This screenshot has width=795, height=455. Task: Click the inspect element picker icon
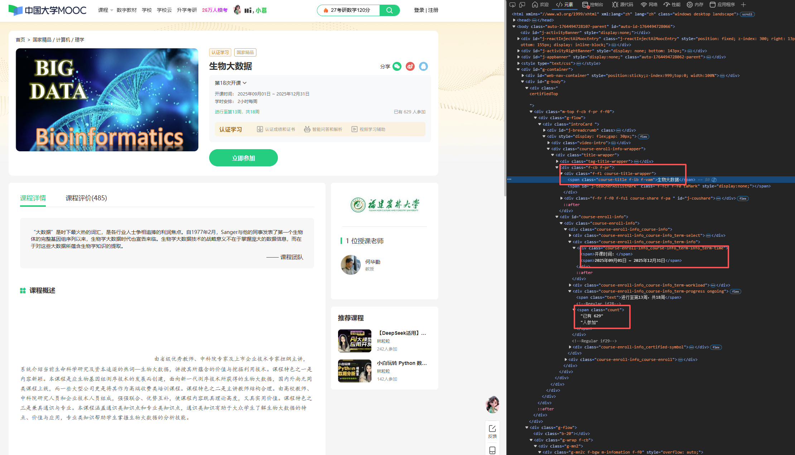(512, 5)
